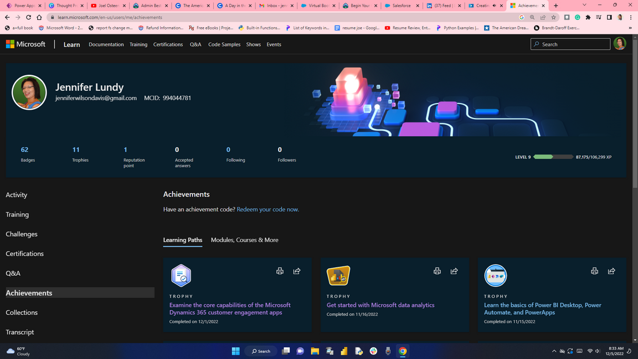Image resolution: width=638 pixels, height=359 pixels.
Task: Open Task View from the taskbar
Action: pos(286,351)
